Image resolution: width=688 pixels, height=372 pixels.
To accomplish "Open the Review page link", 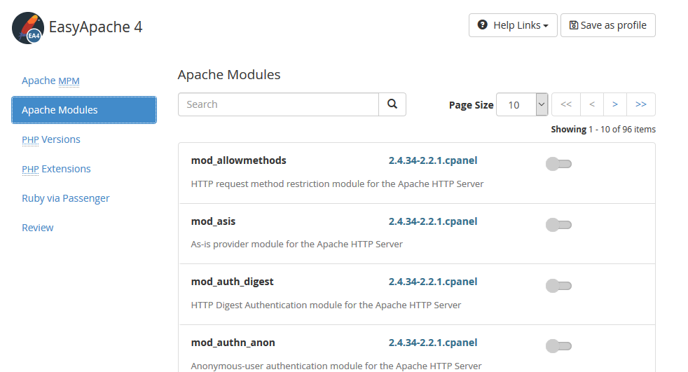I will [38, 228].
